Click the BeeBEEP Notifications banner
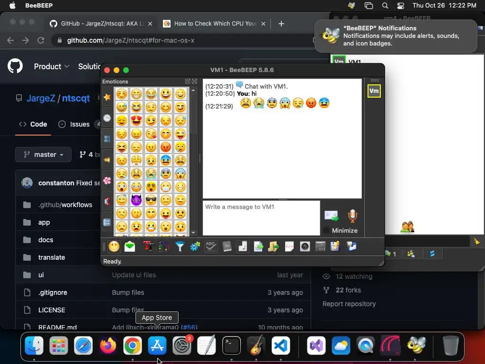This screenshot has height=364, width=485. (395, 36)
